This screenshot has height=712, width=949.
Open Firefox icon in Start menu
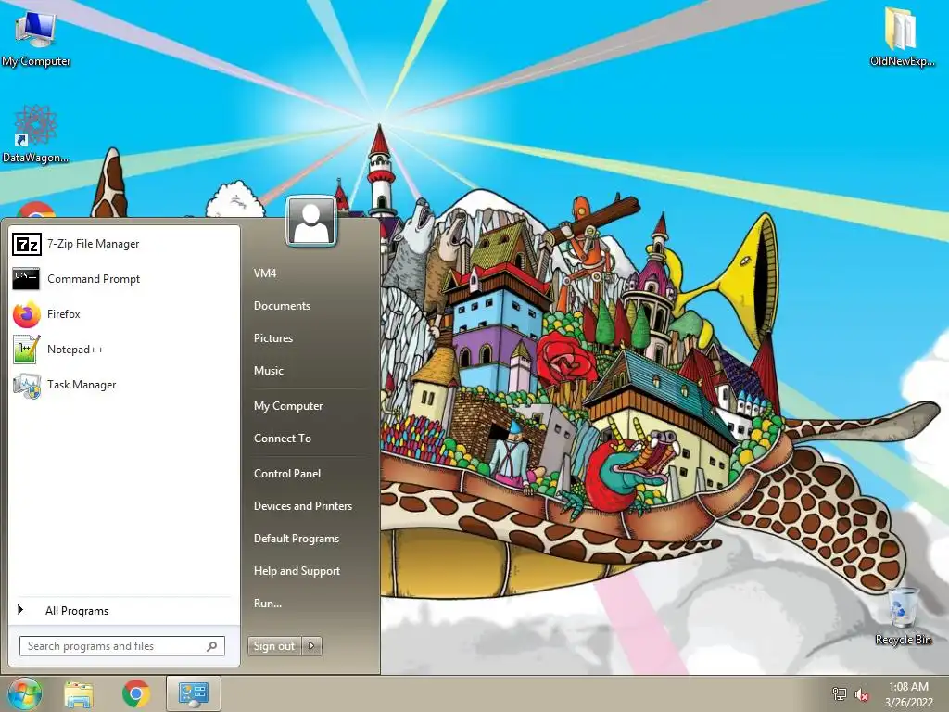(x=27, y=314)
